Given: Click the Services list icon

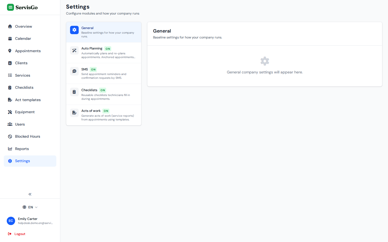Looking at the screenshot, I should pyautogui.click(x=10, y=75).
